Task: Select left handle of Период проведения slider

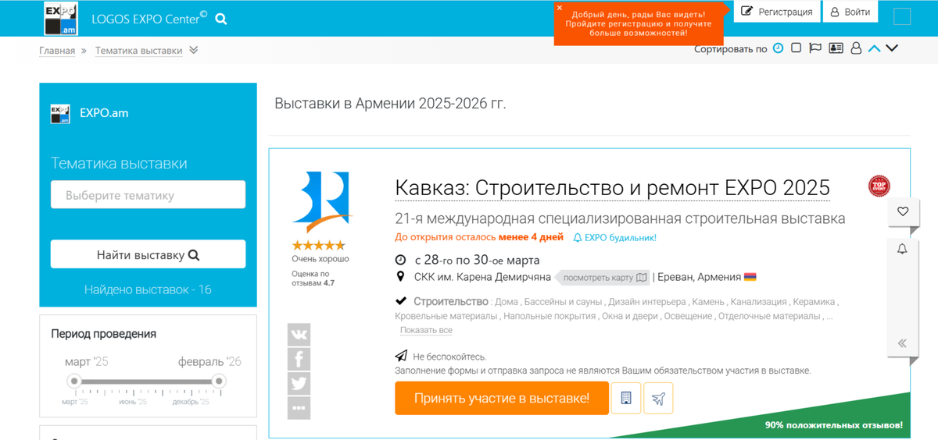Action: point(73,381)
